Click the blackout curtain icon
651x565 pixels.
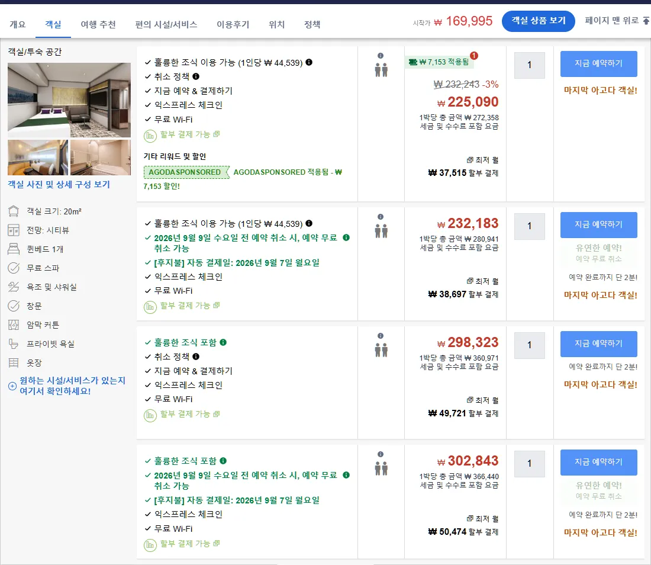click(x=14, y=325)
